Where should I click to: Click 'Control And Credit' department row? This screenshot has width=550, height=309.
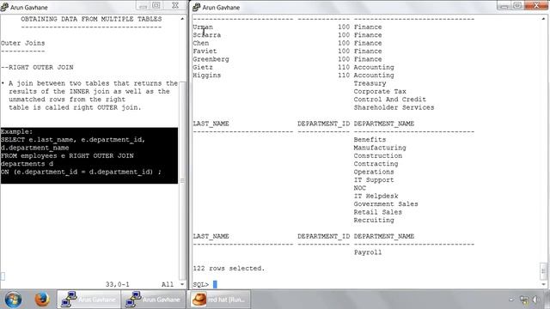pyautogui.click(x=390, y=100)
